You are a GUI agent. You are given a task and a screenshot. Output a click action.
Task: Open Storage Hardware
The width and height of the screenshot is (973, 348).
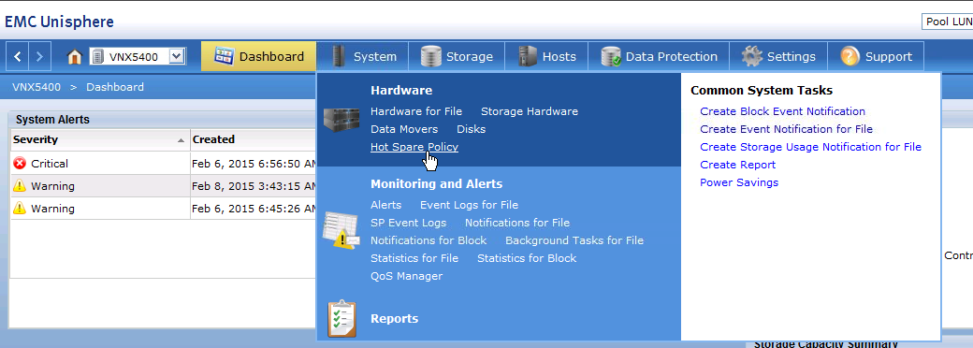pos(530,111)
